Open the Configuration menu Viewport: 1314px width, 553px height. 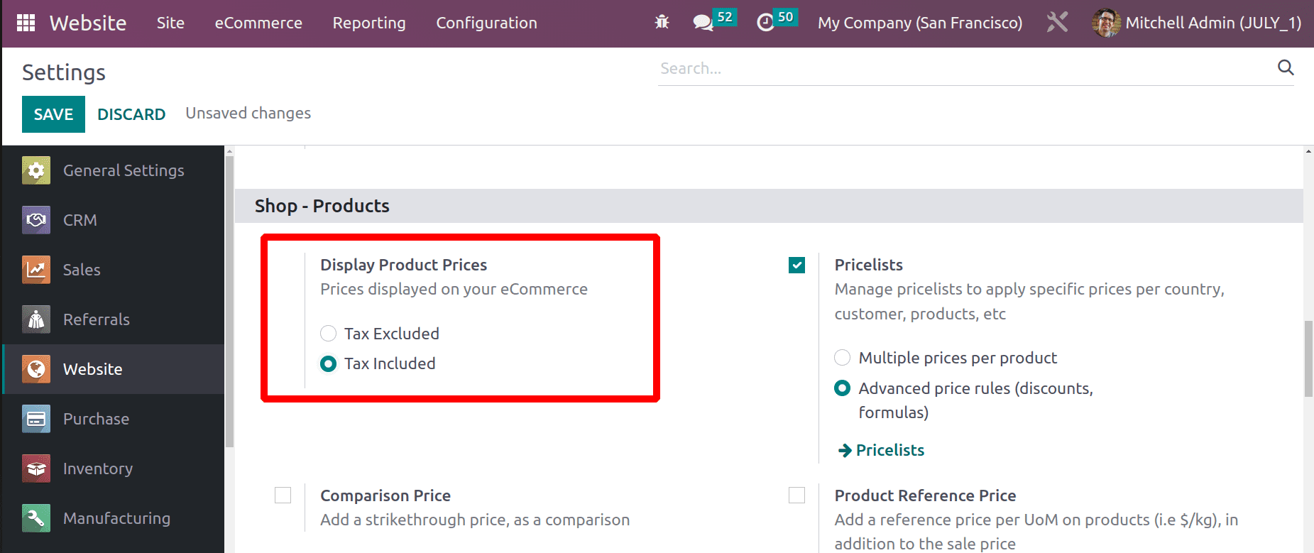pyautogui.click(x=486, y=23)
